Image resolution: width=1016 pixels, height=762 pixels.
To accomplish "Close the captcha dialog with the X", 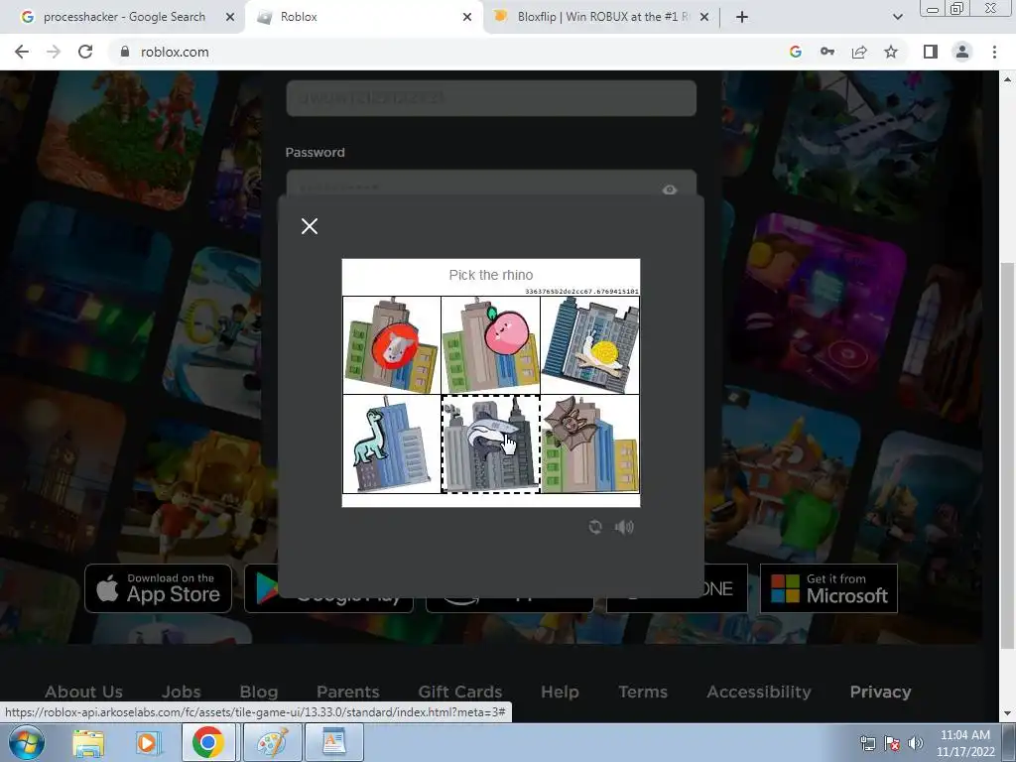I will coord(310,226).
